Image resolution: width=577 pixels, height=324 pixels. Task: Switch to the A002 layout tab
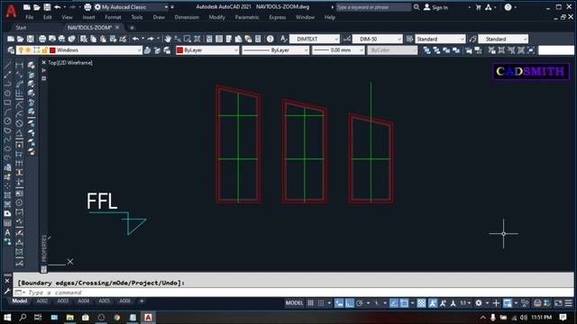pos(42,301)
